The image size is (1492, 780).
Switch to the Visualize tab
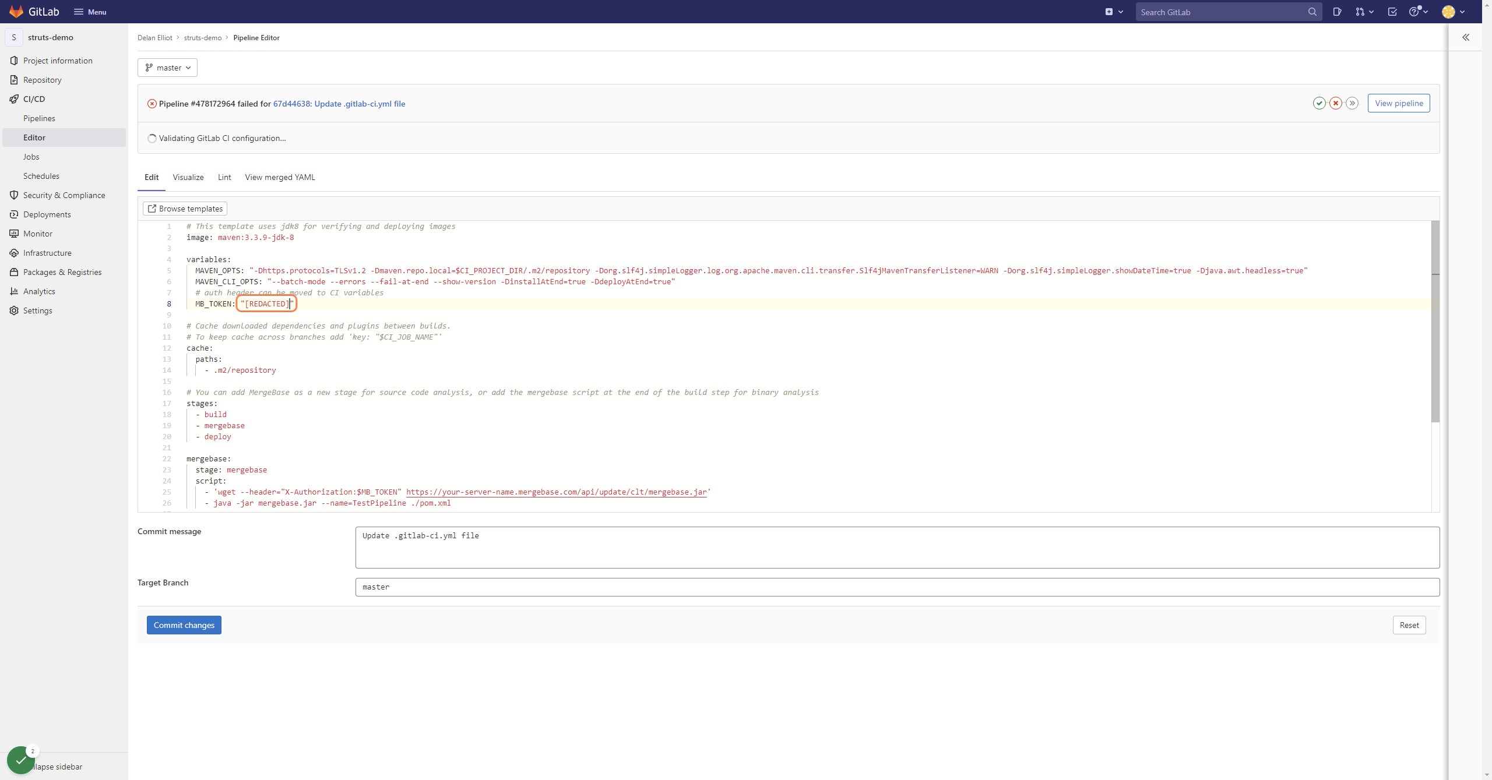point(188,177)
